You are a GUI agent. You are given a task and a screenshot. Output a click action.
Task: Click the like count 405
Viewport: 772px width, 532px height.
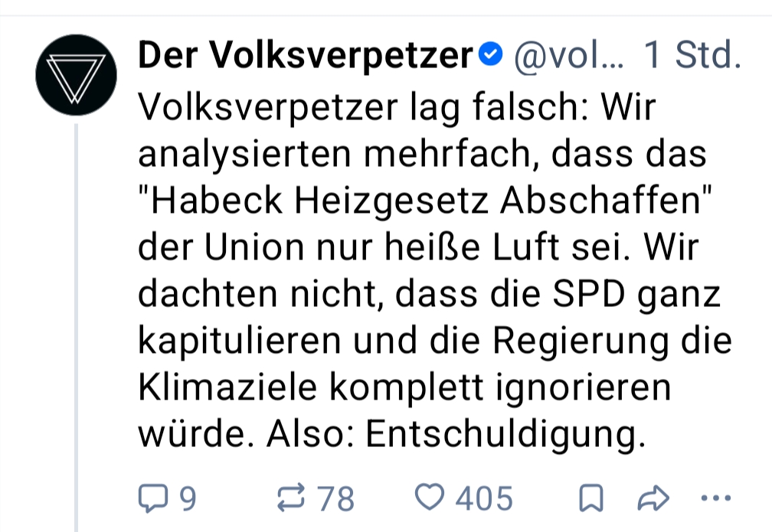tap(484, 500)
